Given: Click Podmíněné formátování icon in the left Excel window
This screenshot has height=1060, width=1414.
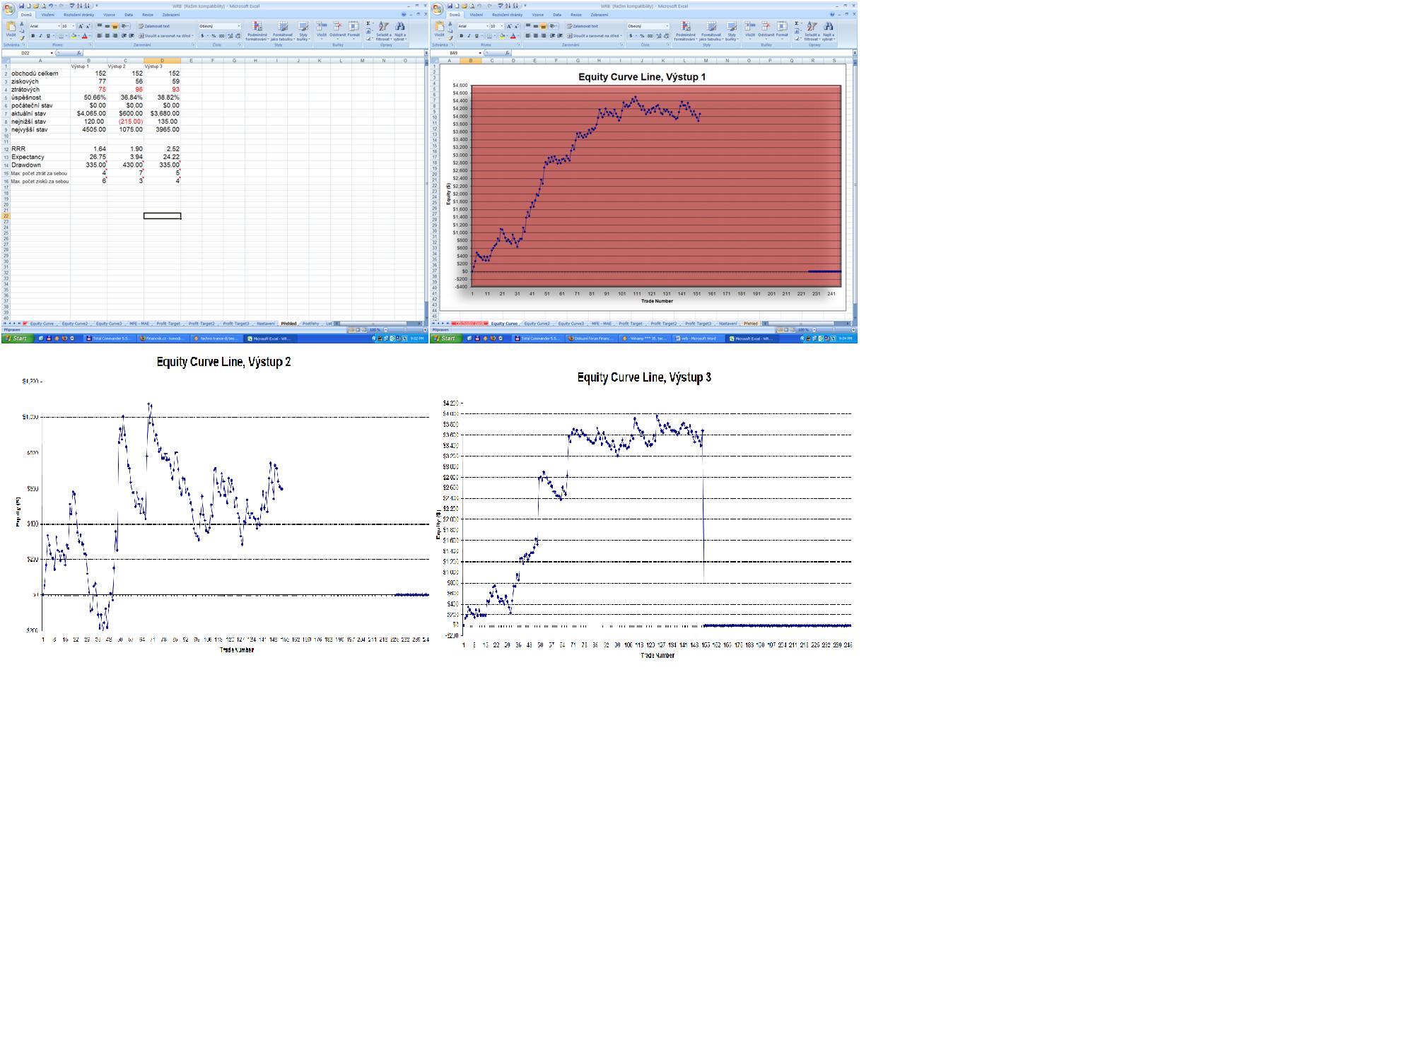Looking at the screenshot, I should point(257,27).
